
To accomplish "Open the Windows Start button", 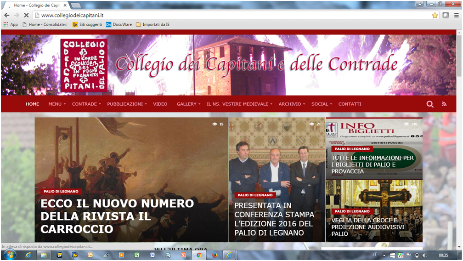I will pyautogui.click(x=10, y=255).
